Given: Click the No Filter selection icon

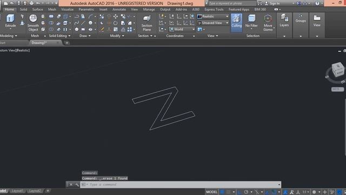Looking at the screenshot, I should (x=251, y=21).
